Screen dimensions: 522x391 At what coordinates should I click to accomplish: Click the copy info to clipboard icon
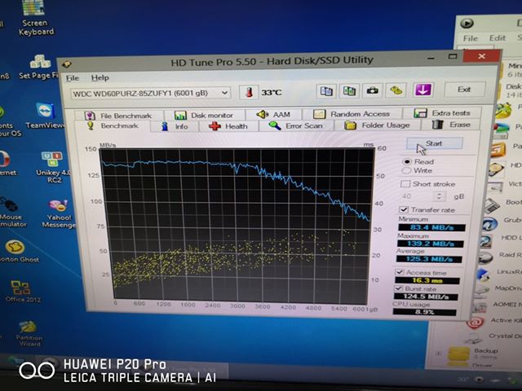click(327, 90)
